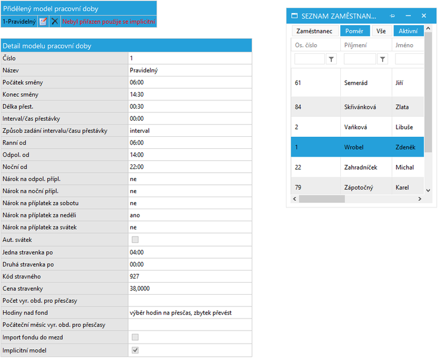
Task: Select employee Skřivánková row
Action: (358, 107)
